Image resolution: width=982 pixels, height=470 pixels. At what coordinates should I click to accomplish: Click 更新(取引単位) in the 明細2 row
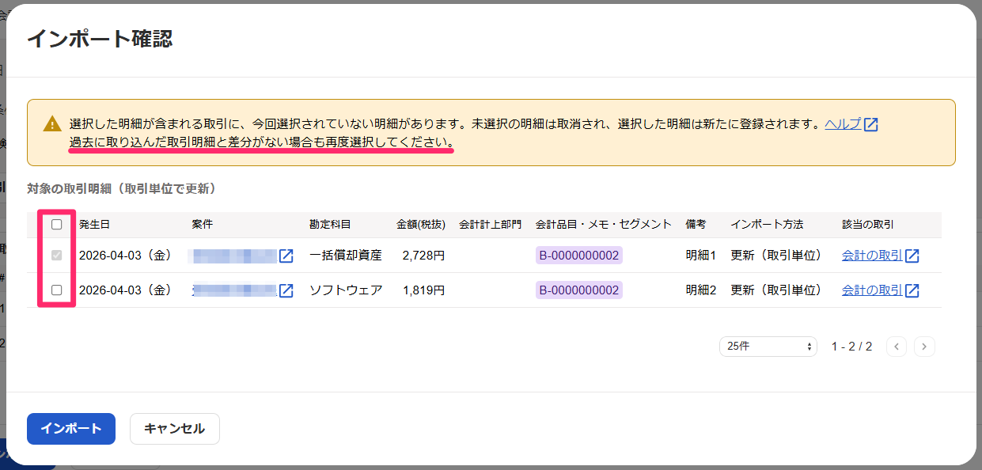pyautogui.click(x=776, y=290)
